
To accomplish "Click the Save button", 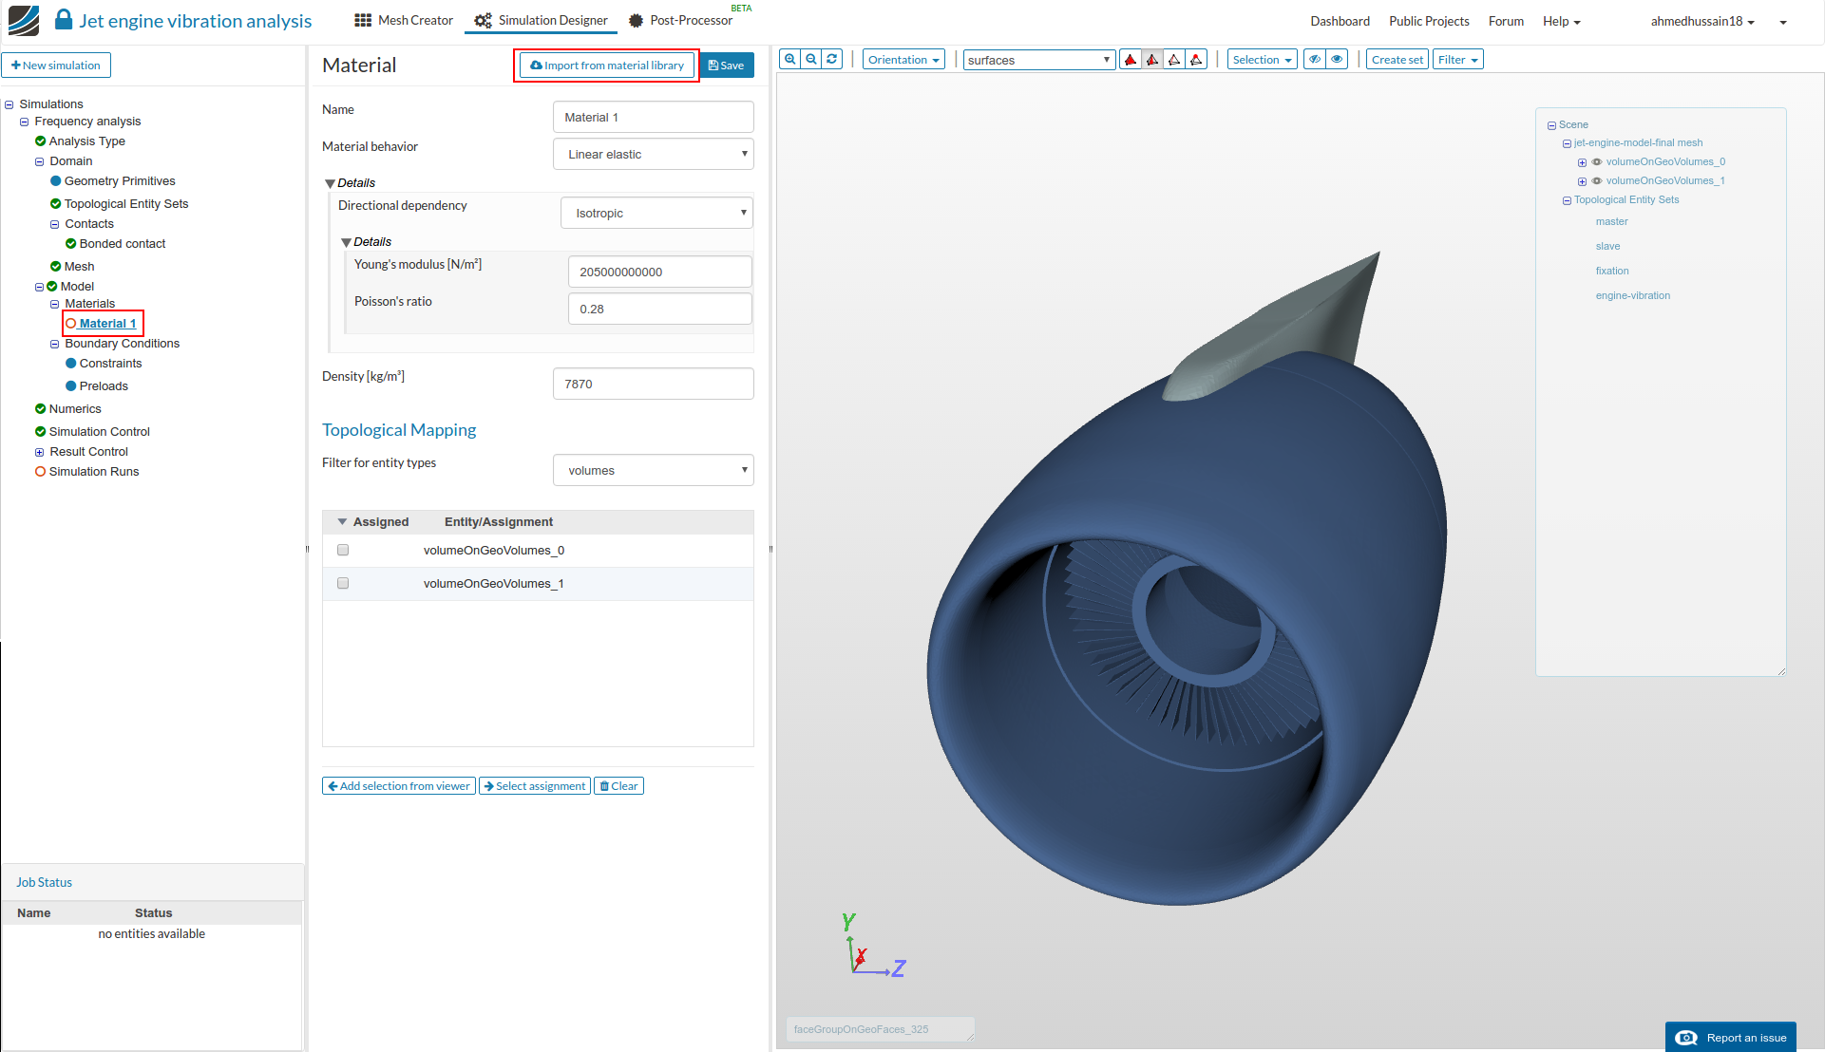I will point(727,66).
